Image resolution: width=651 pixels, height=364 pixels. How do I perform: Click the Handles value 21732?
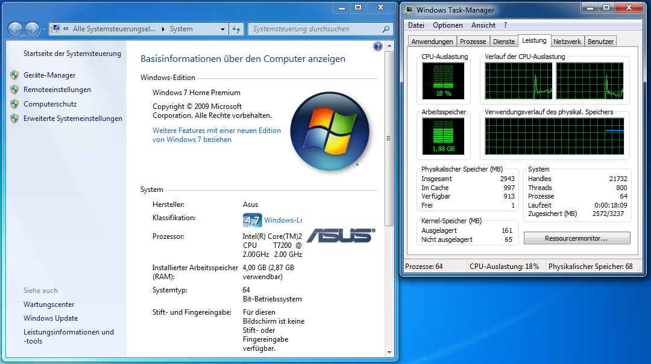click(618, 179)
